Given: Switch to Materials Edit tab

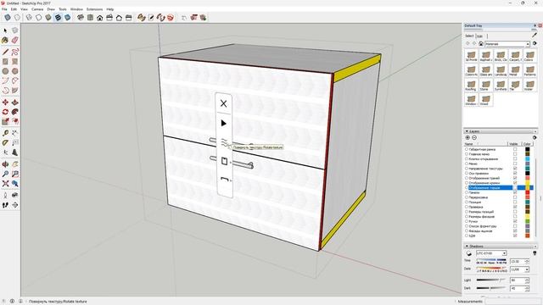Looking at the screenshot, I should [x=479, y=36].
